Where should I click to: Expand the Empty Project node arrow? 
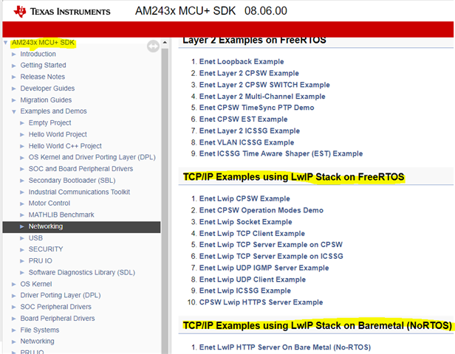[x=22, y=123]
